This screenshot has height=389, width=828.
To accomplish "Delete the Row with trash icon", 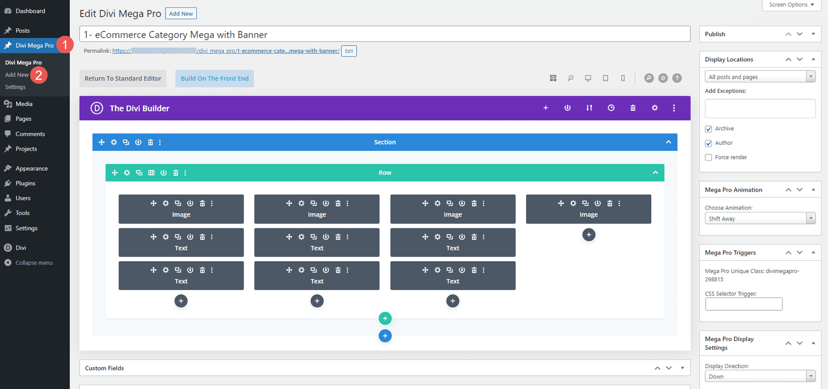I will (x=176, y=173).
